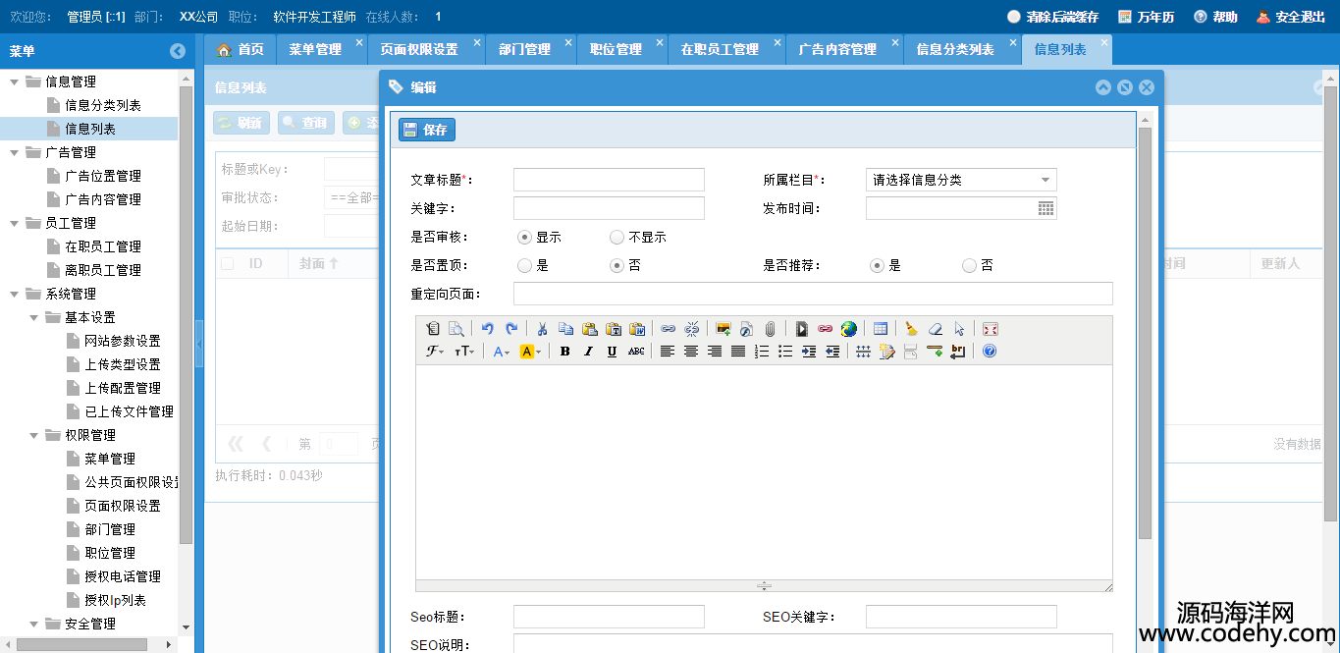The height and width of the screenshot is (653, 1340).
Task: Open the calendar picker for 发布时间
Action: (x=1045, y=208)
